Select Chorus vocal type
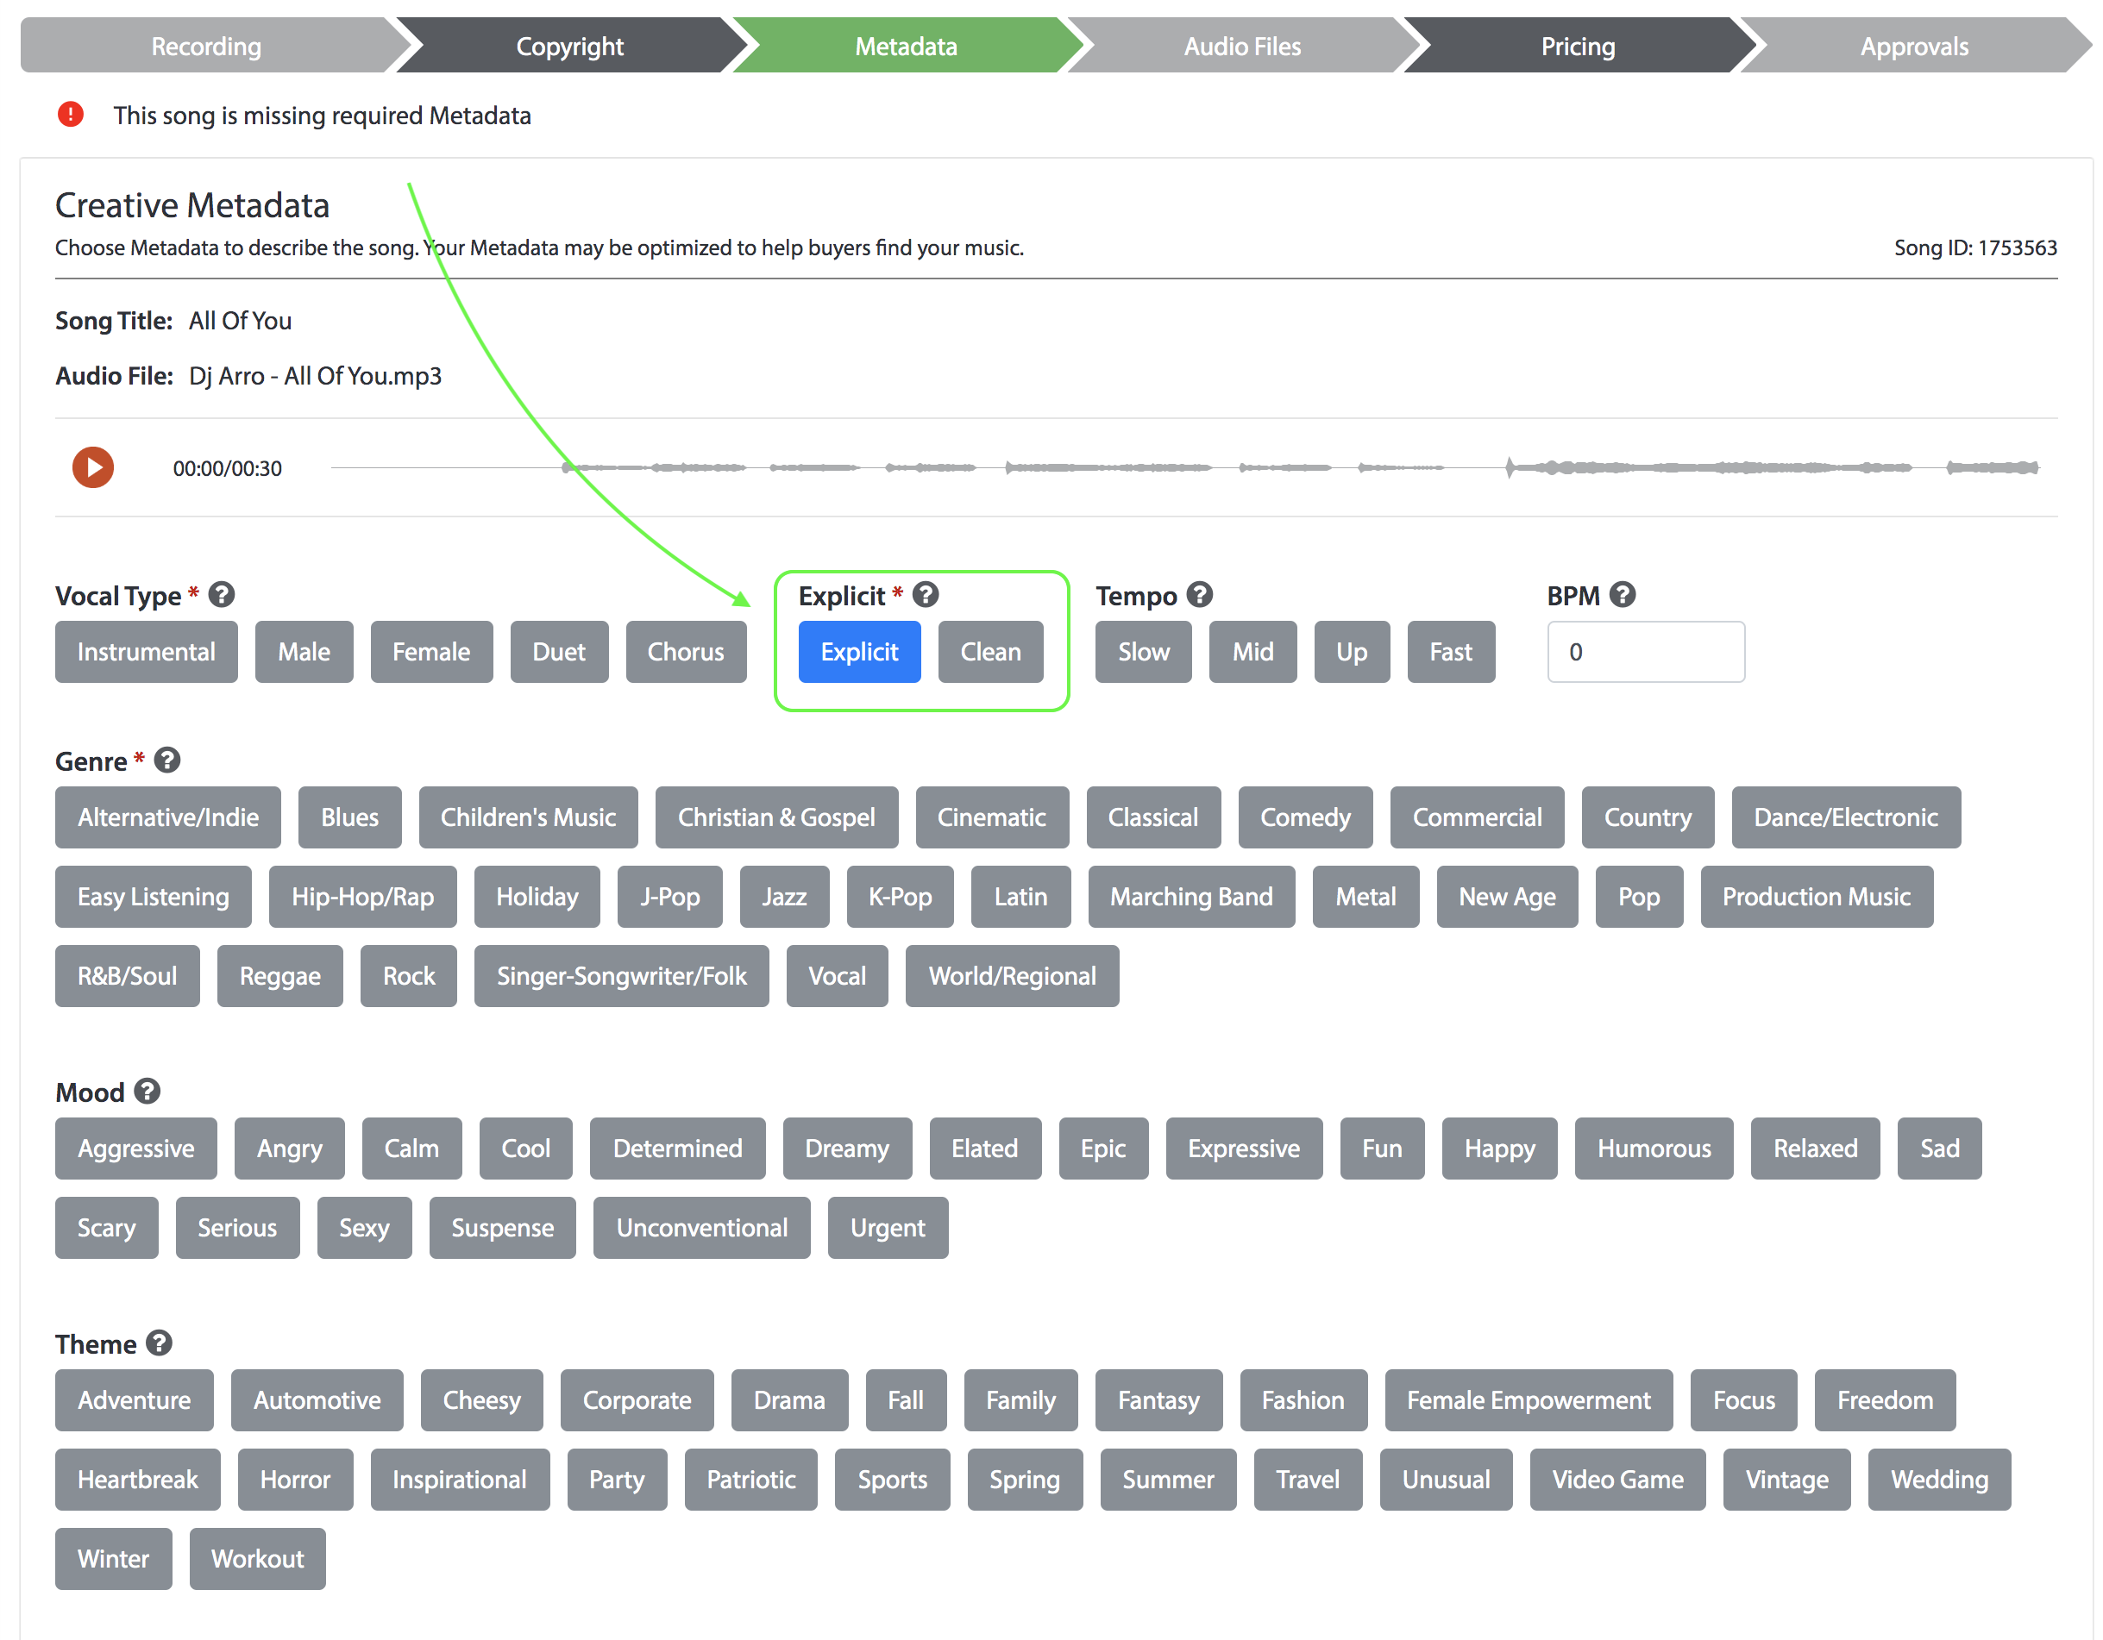The width and height of the screenshot is (2103, 1640). coord(686,652)
